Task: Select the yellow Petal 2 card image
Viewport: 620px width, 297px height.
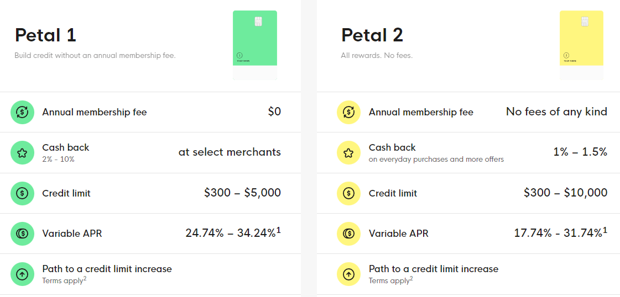Action: [x=581, y=45]
